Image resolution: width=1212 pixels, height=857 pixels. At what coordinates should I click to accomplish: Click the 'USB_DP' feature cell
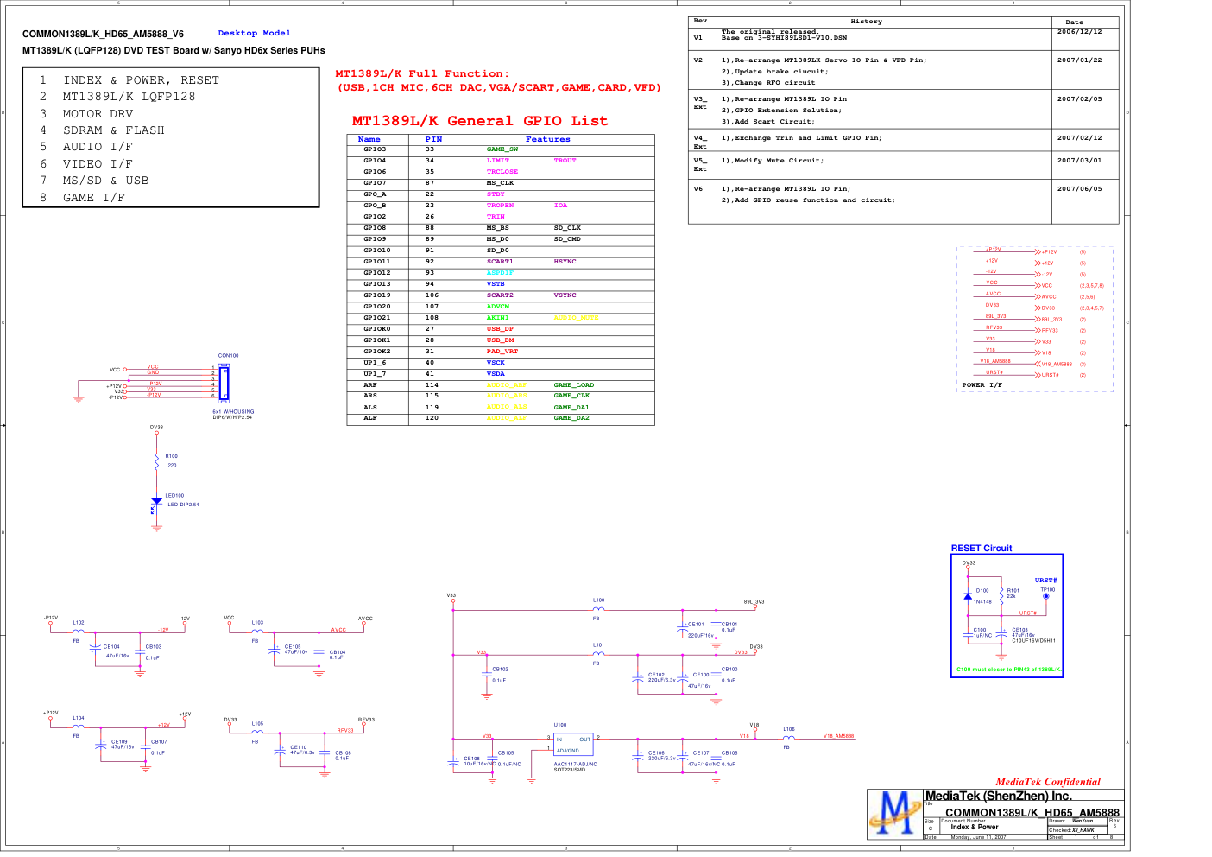pyautogui.click(x=500, y=329)
